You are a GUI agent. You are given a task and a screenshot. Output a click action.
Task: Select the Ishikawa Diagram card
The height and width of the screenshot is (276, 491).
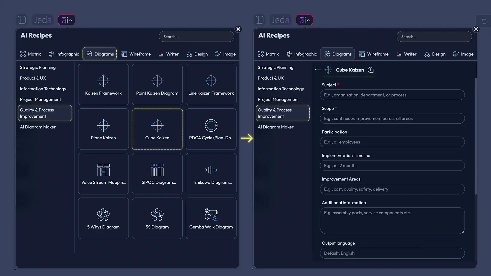[211, 174]
